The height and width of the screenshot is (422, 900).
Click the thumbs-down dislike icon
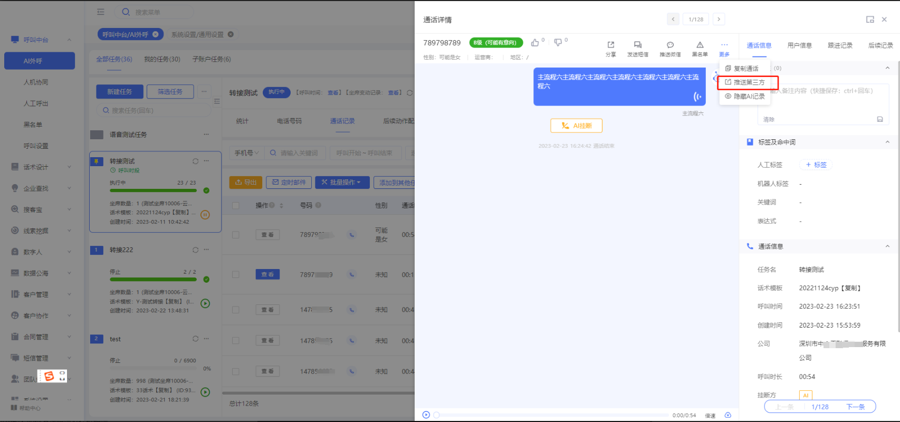[x=558, y=43]
